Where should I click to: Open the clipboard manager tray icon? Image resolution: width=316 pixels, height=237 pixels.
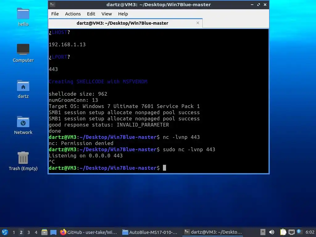[x=283, y=232]
